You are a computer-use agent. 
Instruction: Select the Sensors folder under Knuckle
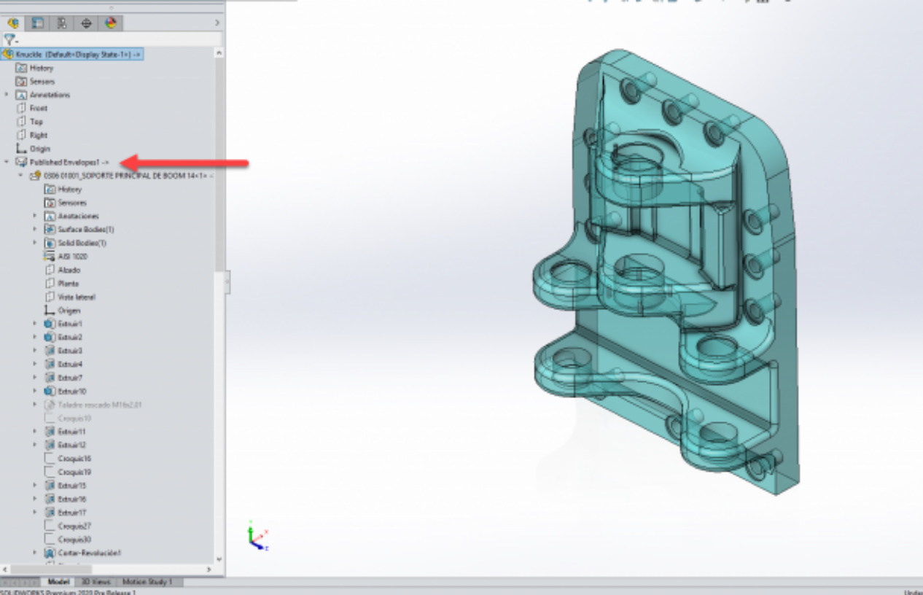[x=42, y=82]
